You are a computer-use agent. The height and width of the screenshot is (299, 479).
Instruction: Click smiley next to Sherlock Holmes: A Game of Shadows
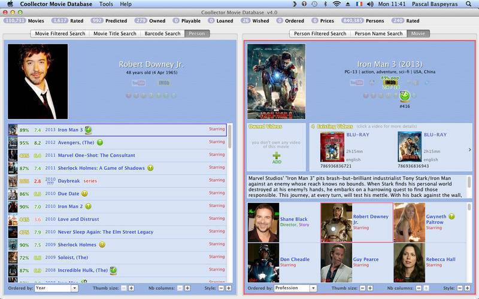coord(150,168)
